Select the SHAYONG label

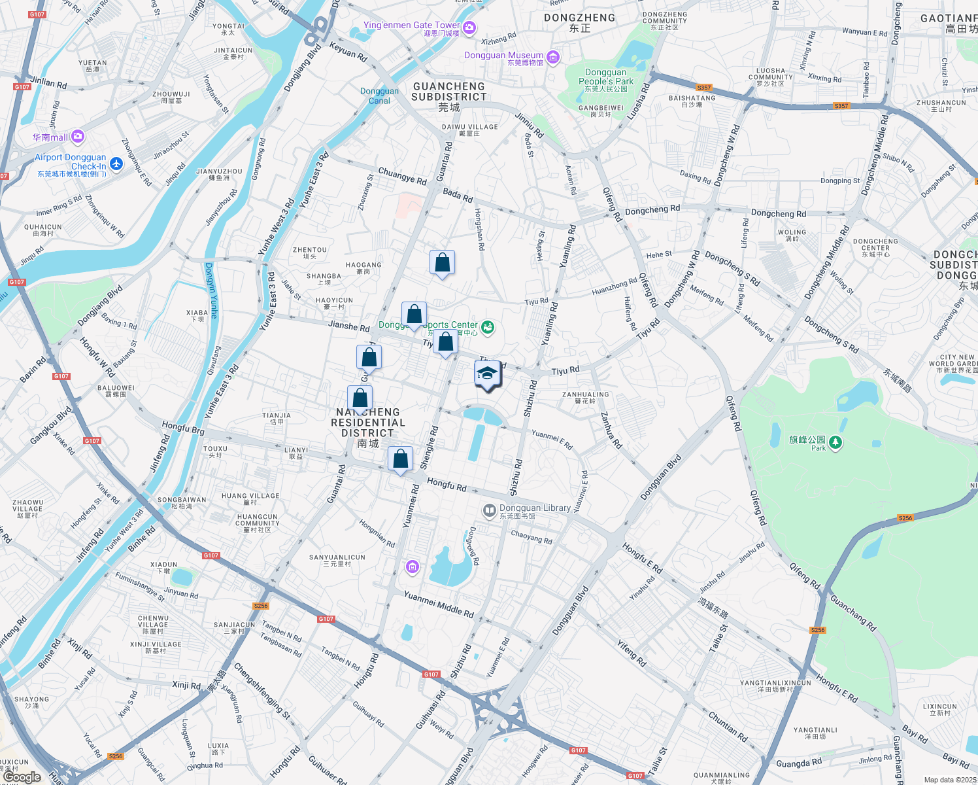tap(32, 703)
